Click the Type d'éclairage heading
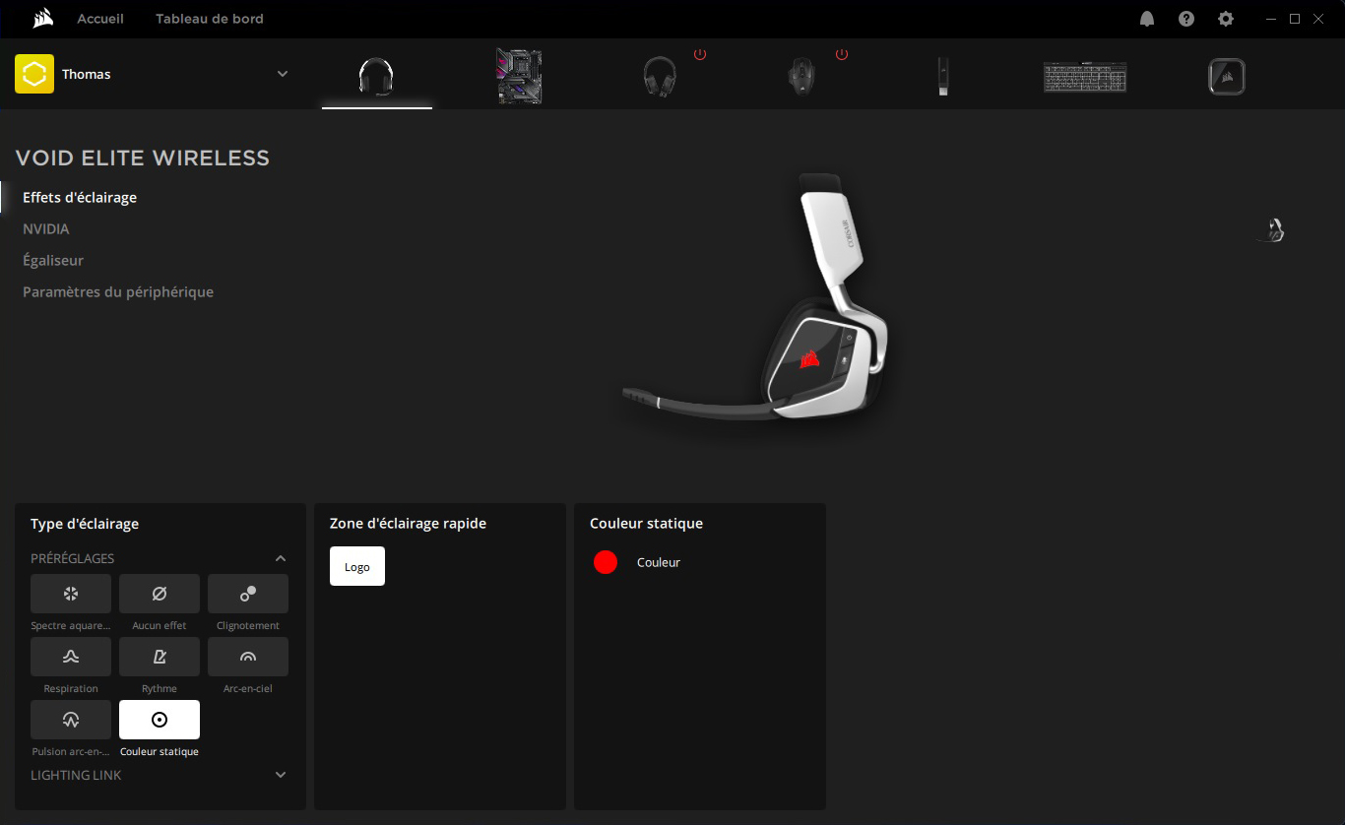The width and height of the screenshot is (1345, 825). coord(85,524)
